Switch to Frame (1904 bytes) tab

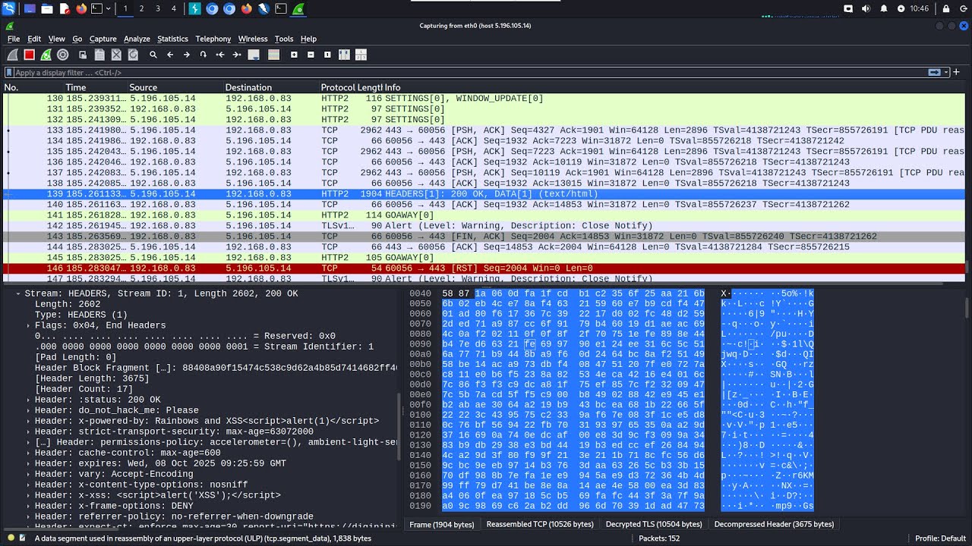pyautogui.click(x=442, y=524)
